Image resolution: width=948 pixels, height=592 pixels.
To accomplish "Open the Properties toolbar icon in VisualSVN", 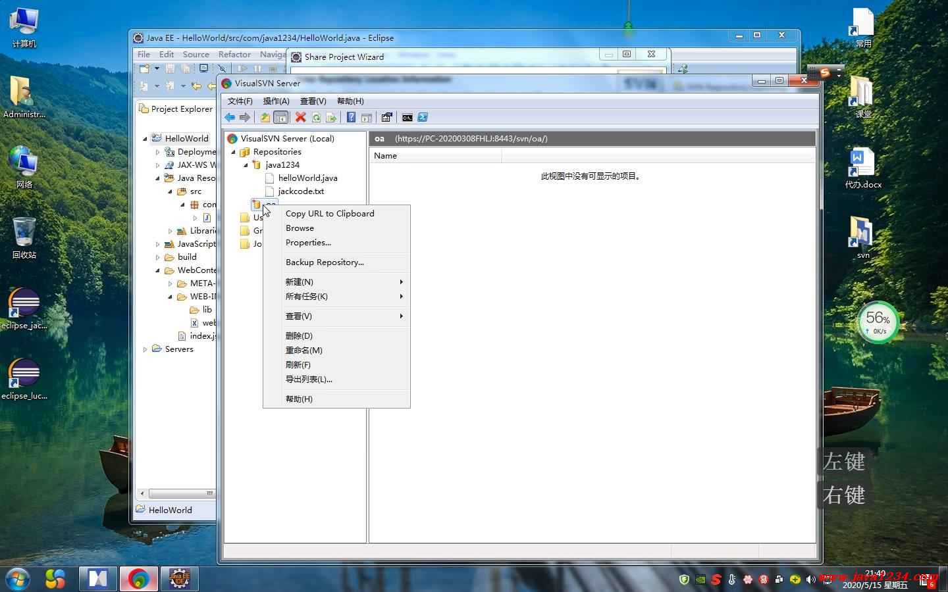I will pos(386,117).
